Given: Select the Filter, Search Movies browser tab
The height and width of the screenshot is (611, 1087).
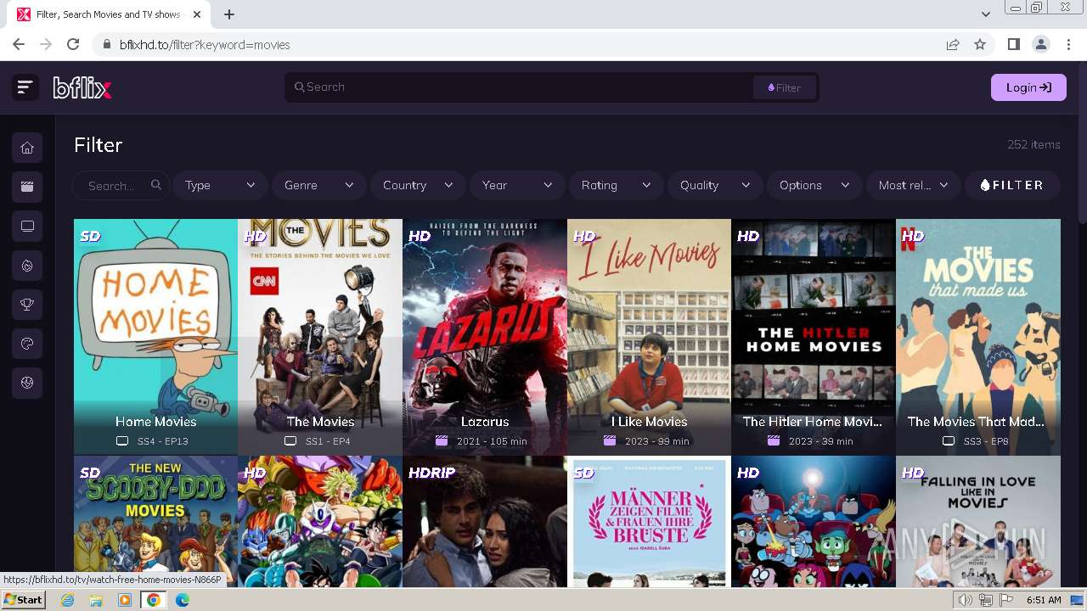Looking at the screenshot, I should 110,14.
